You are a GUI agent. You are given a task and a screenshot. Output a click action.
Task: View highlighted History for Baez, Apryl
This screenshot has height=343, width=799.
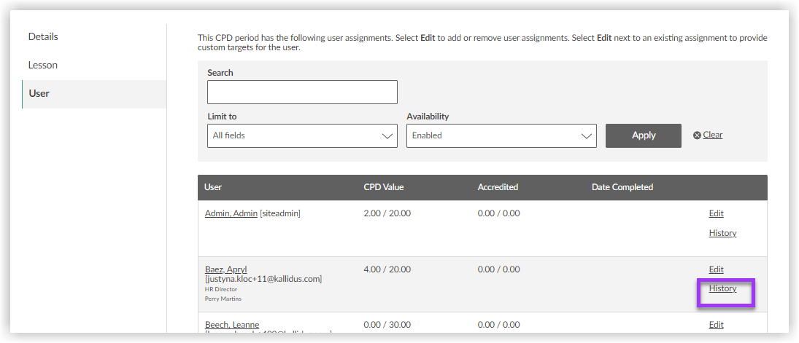pos(722,288)
